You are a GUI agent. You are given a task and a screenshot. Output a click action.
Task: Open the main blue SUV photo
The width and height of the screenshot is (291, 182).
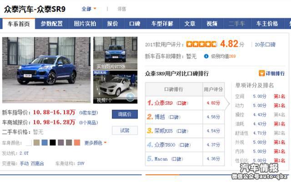[46, 69]
